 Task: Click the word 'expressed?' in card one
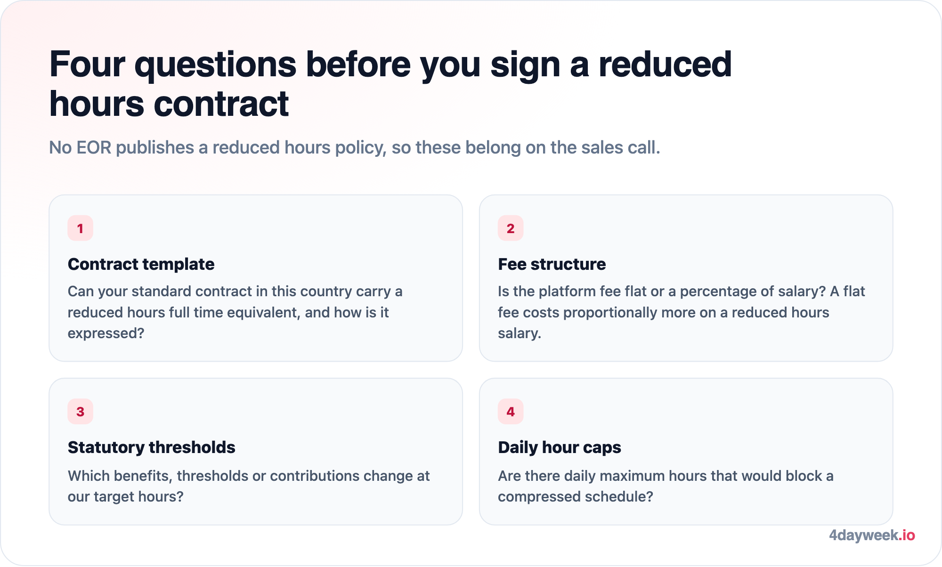[x=106, y=333]
